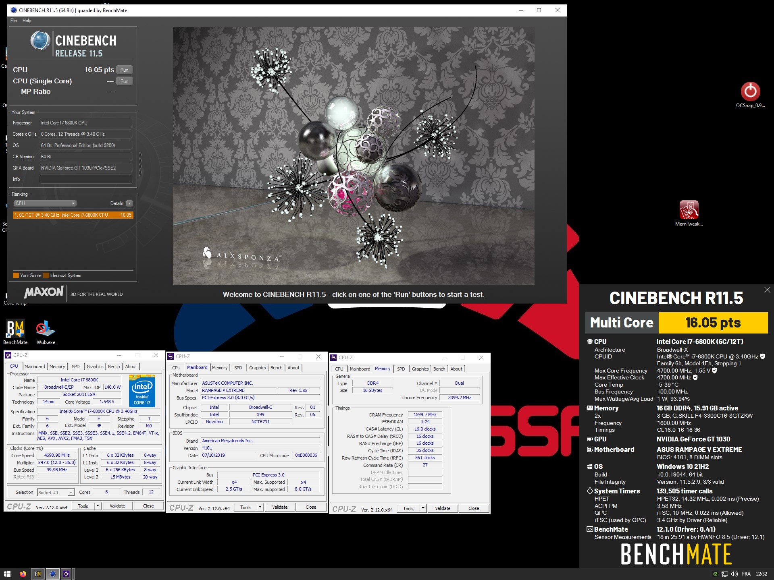Click the DRAM Frequency 1599.7 MHz value
Viewport: 774px width, 580px height.
(x=425, y=414)
